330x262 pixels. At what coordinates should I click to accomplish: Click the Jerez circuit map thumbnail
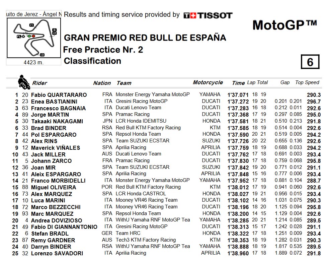click(x=34, y=38)
